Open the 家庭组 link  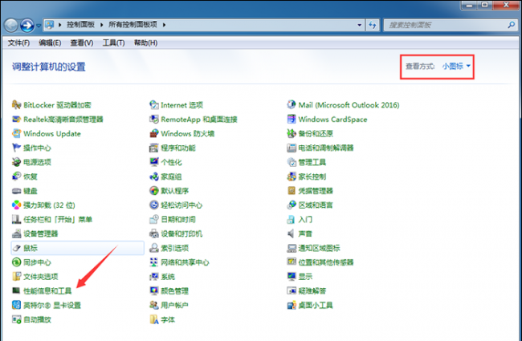pyautogui.click(x=171, y=177)
